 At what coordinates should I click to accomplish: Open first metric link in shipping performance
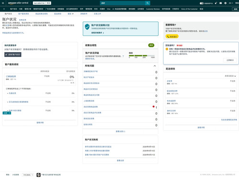(169, 81)
